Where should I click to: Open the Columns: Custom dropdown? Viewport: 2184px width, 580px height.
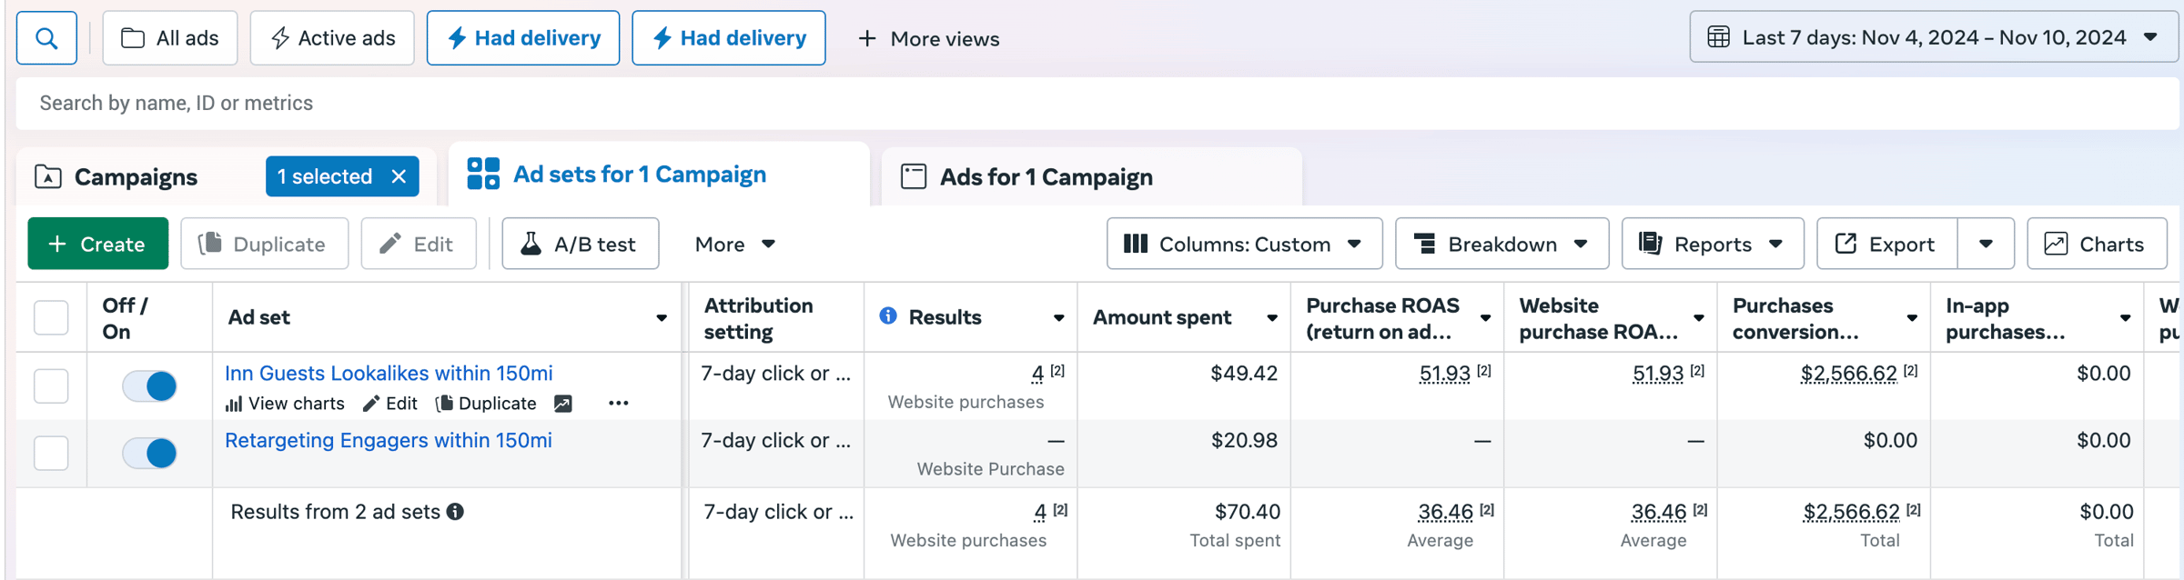(1243, 244)
